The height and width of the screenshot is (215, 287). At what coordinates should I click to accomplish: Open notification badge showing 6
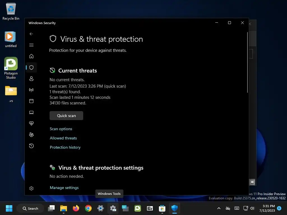[279, 208]
